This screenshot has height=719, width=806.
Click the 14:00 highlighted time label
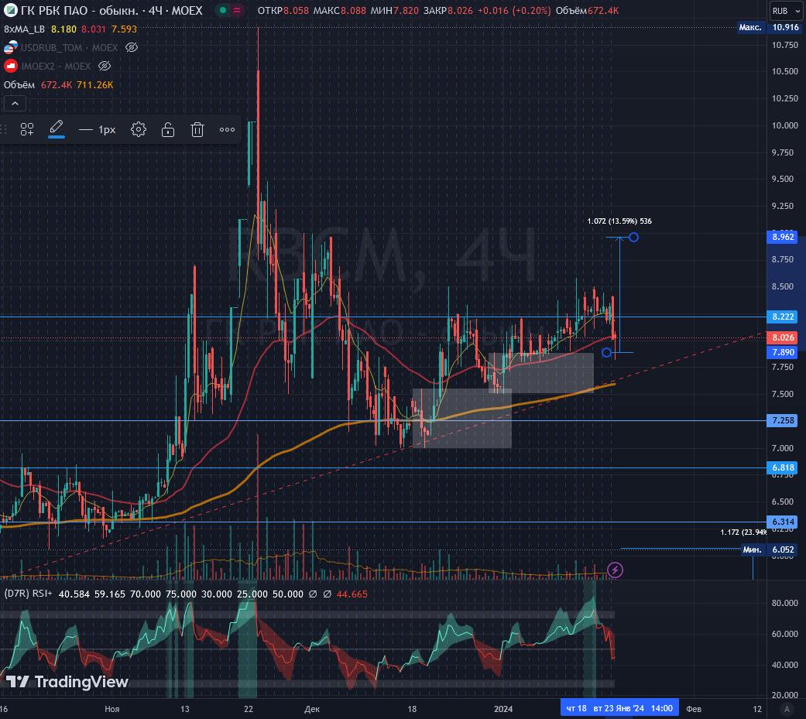662,708
